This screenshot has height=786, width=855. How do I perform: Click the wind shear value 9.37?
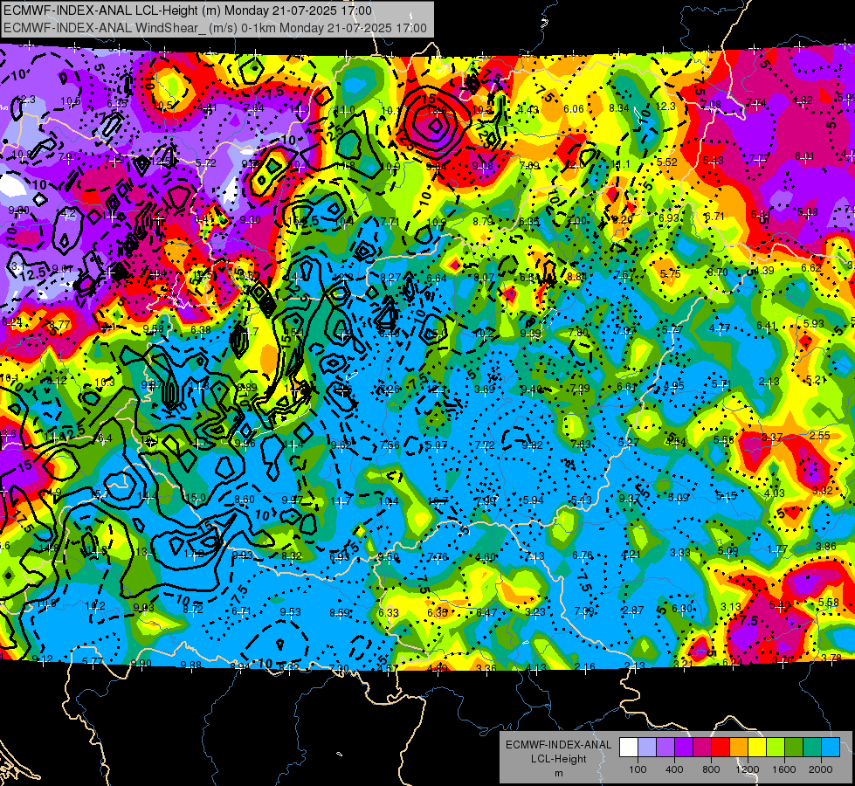pos(630,498)
